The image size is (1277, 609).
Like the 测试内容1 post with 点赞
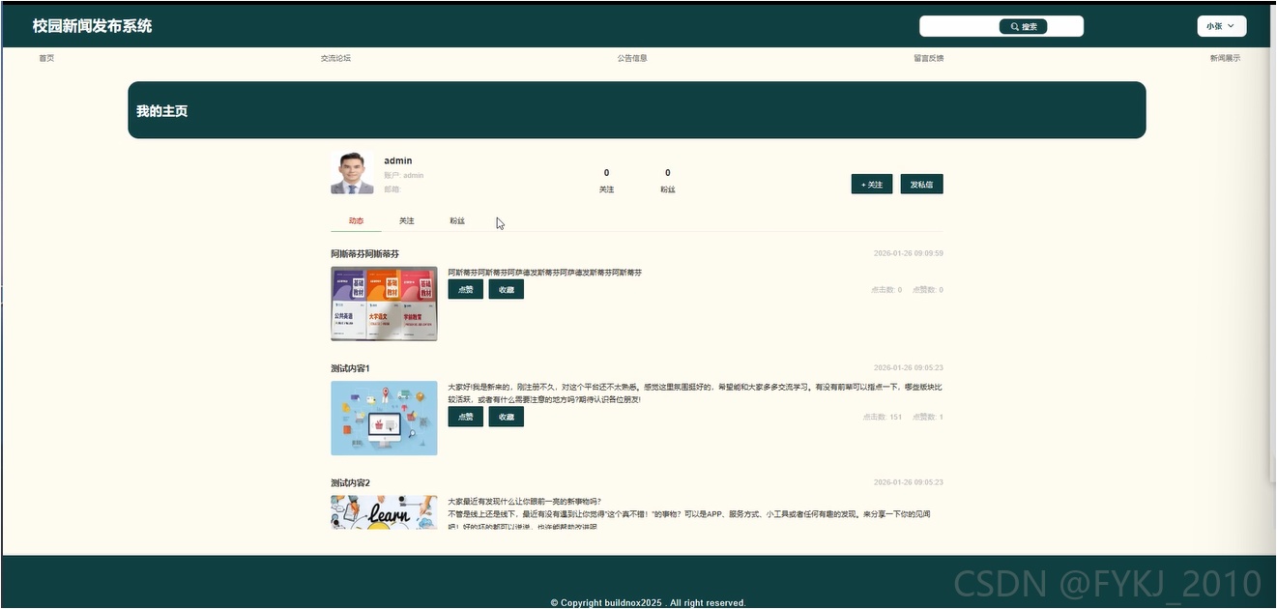click(466, 417)
